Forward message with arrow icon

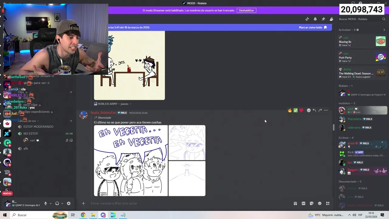point(320,110)
